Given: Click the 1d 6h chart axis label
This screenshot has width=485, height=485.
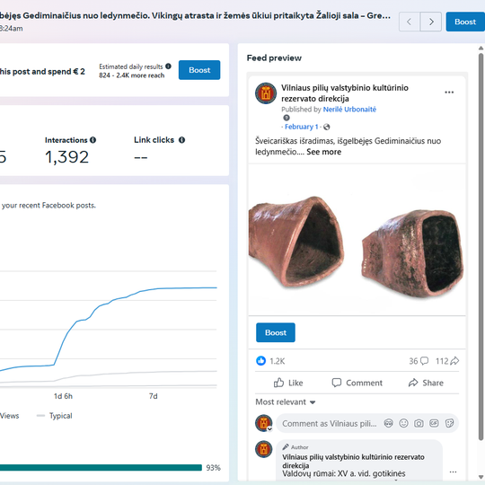Looking at the screenshot, I should coord(63,396).
